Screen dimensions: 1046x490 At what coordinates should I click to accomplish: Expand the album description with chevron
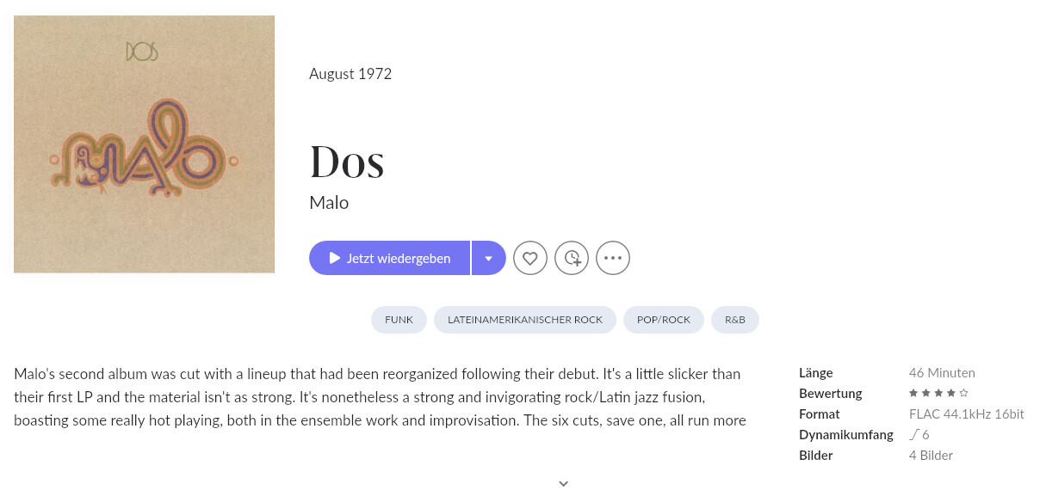tap(563, 484)
